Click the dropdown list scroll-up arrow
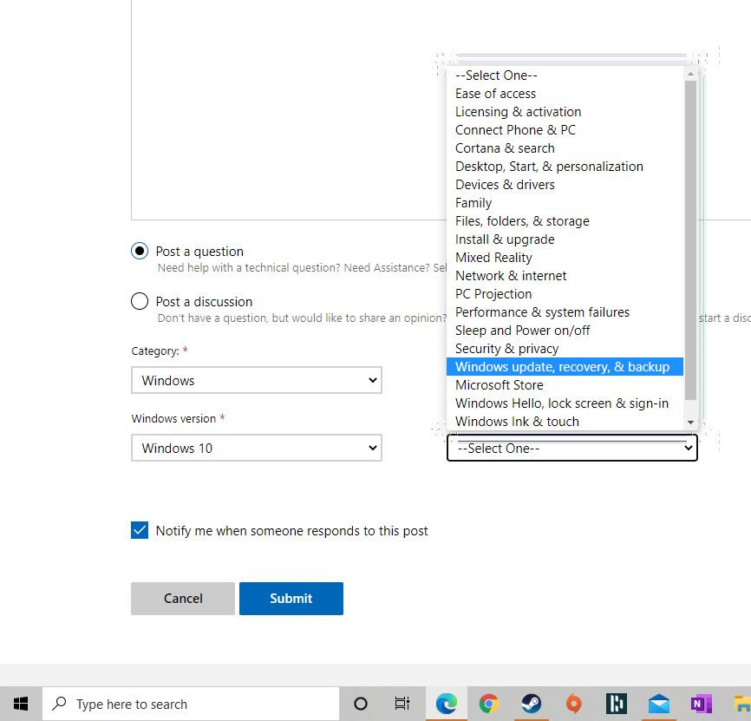This screenshot has width=751, height=721. pos(690,74)
